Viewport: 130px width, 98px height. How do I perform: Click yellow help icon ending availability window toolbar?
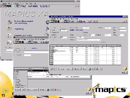click(96, 21)
